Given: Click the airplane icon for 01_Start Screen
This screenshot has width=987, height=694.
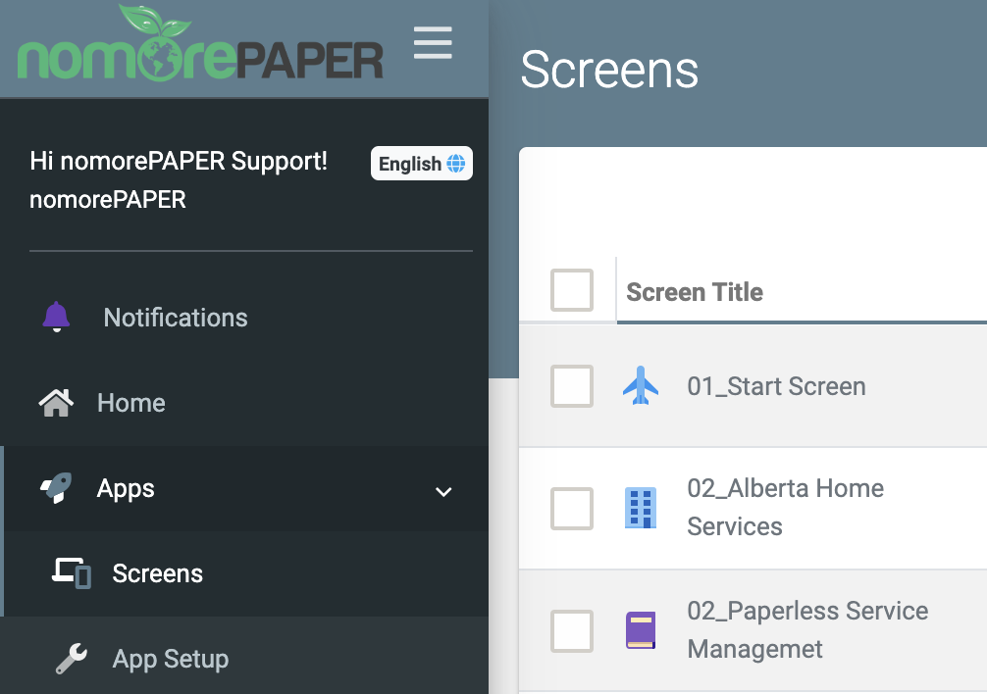Looking at the screenshot, I should (641, 385).
